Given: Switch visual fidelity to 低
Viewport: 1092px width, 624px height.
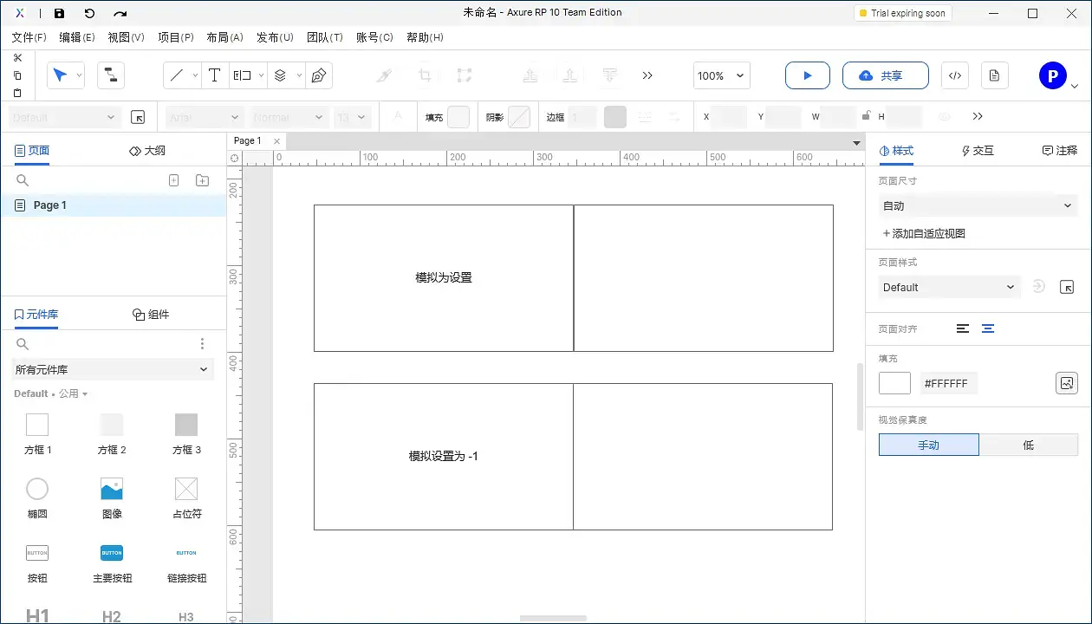Looking at the screenshot, I should (1029, 445).
